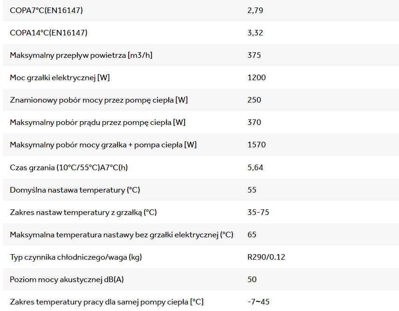Click the Moc grzałki elektrycznej label
The height and width of the screenshot is (311, 399).
pyautogui.click(x=60, y=77)
